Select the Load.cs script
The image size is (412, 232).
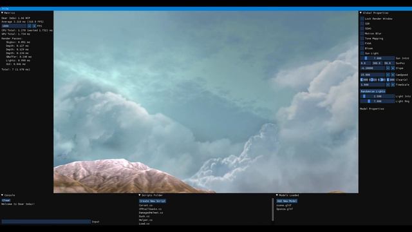[144, 224]
